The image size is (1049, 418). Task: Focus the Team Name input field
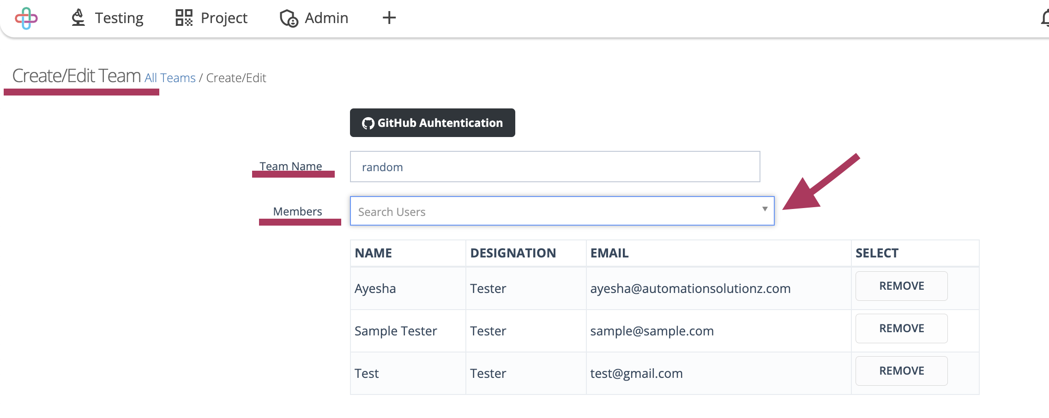click(555, 167)
